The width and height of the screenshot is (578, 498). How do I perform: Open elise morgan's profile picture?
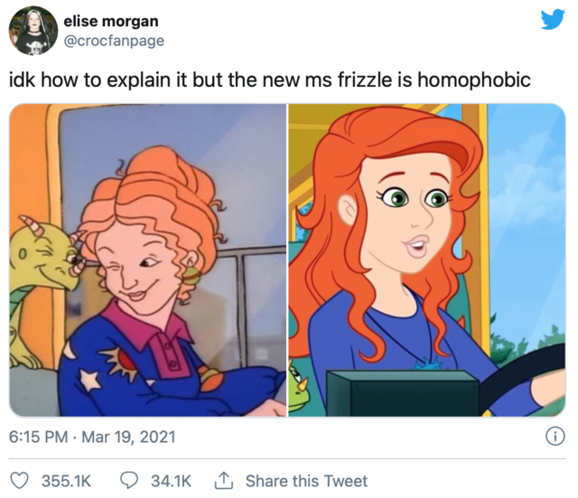click(x=33, y=31)
